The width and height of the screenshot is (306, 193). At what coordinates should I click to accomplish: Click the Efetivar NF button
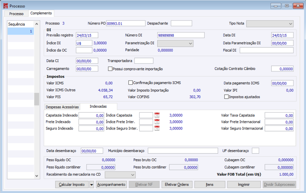[x=144, y=184]
